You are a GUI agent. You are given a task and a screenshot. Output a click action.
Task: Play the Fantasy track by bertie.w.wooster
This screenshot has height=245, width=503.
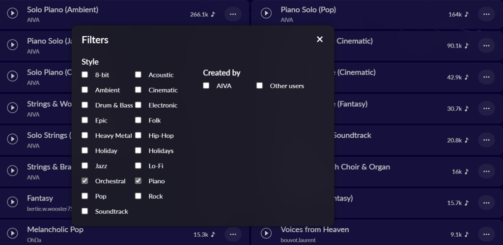(12, 202)
